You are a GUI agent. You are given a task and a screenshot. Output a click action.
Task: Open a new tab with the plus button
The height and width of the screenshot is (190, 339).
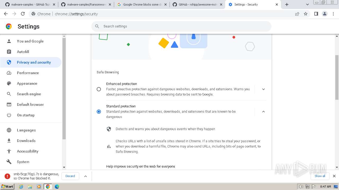pyautogui.click(x=287, y=4)
